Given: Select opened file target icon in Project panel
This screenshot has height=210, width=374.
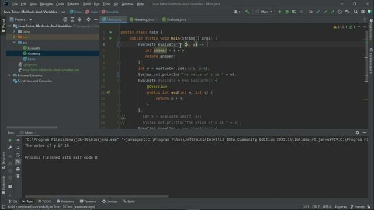Looking at the screenshot, I should [65, 20].
